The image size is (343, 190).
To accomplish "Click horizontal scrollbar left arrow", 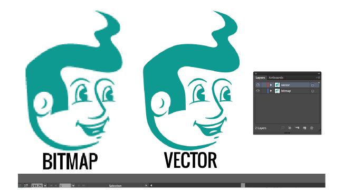I will click(151, 186).
